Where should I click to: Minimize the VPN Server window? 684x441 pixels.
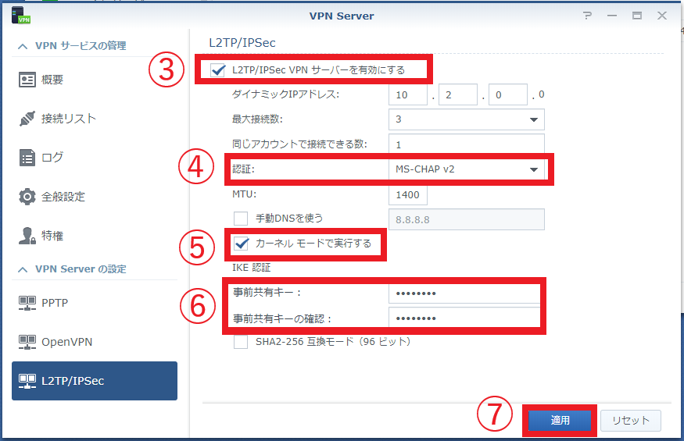pos(612,16)
